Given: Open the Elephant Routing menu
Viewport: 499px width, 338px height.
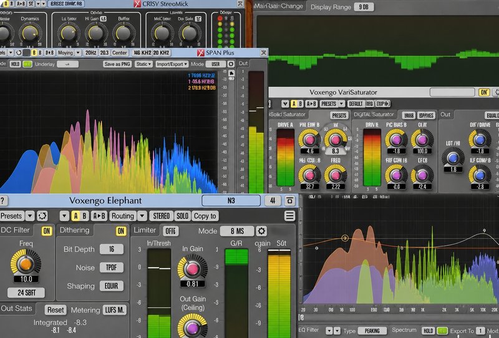Looking at the screenshot, I should pyautogui.click(x=123, y=216).
